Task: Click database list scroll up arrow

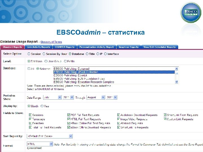Action: tap(176, 69)
